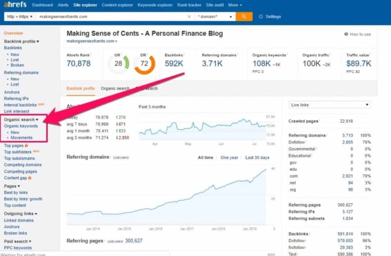Open Movements under Organic keywords

21,138
